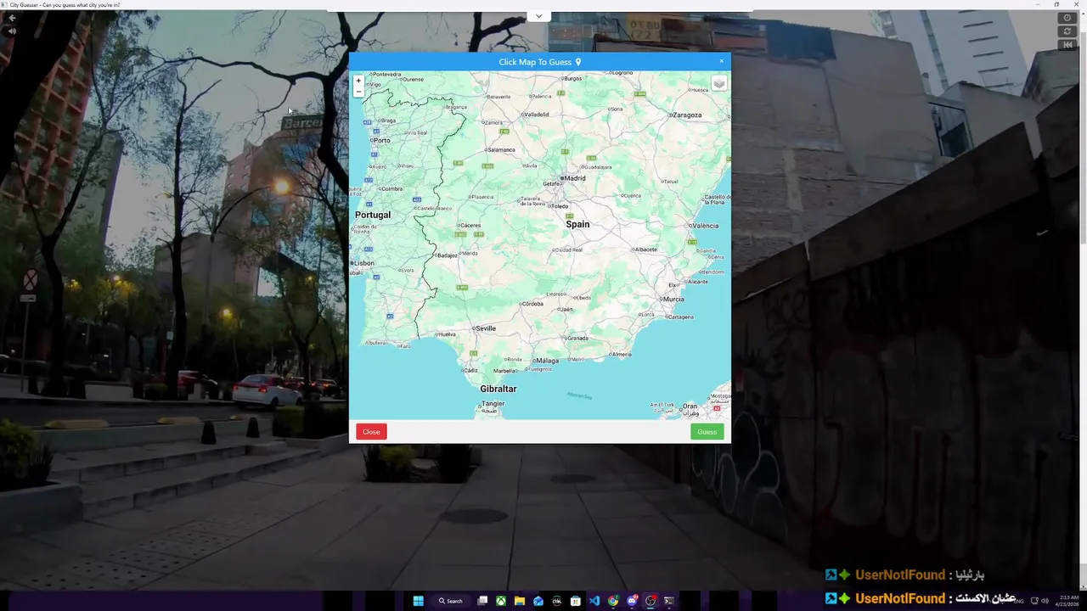Open the Terminal taskbar icon
The height and width of the screenshot is (611, 1087).
pyautogui.click(x=669, y=601)
